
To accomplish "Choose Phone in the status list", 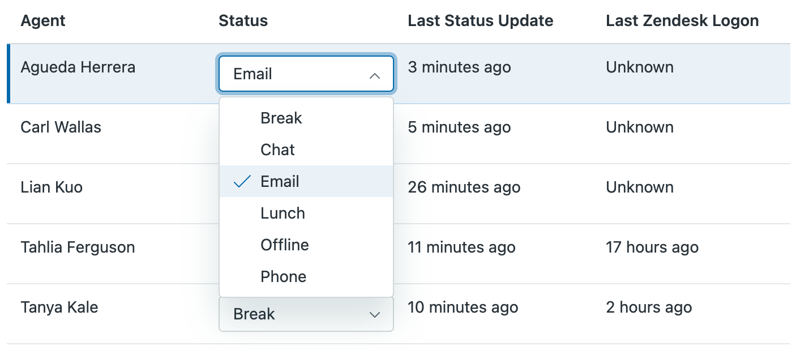I will [283, 276].
